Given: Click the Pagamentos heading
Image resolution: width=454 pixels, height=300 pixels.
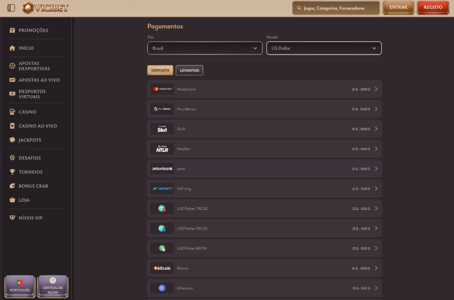Looking at the screenshot, I should pyautogui.click(x=165, y=26).
